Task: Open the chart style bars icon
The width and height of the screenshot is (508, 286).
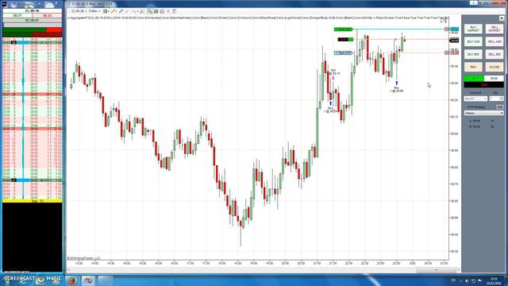Action: tap(106, 11)
